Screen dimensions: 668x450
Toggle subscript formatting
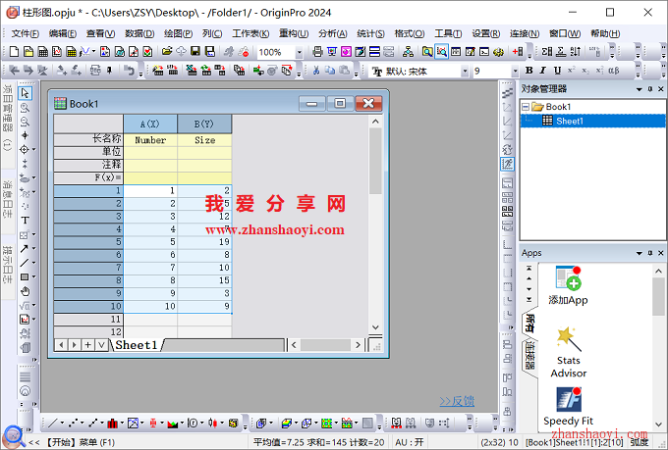click(585, 71)
